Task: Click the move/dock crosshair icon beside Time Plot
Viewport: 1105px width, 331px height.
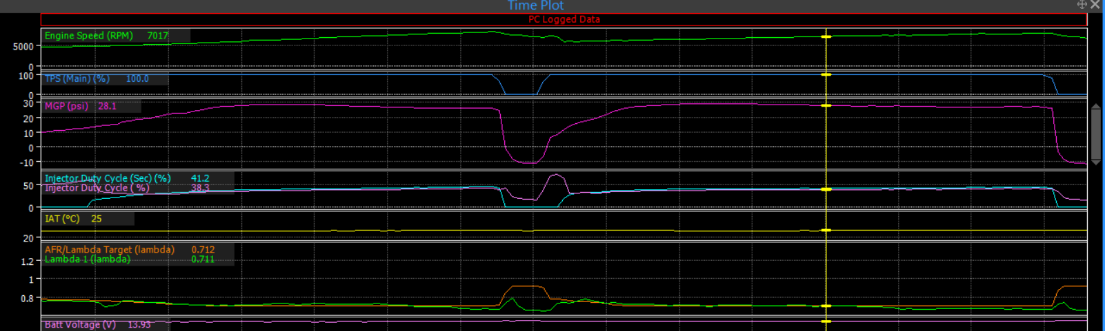Action: click(x=1082, y=4)
